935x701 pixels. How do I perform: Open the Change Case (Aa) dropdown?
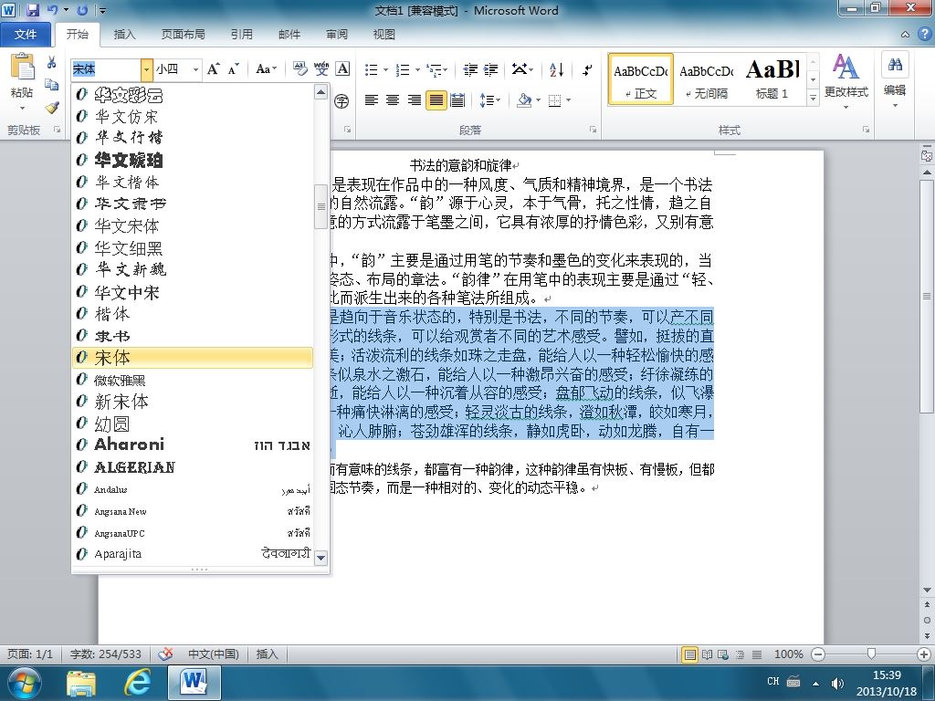pyautogui.click(x=266, y=69)
